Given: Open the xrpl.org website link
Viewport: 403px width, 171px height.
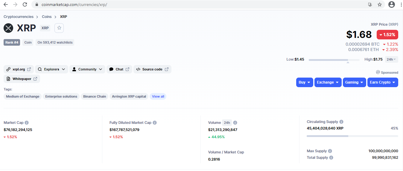Looking at the screenshot, I should pos(19,69).
